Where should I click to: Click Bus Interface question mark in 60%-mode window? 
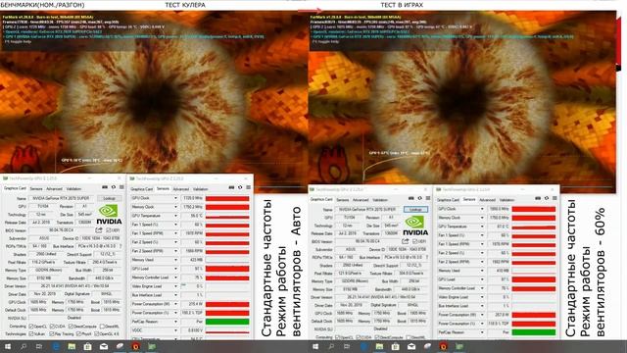[x=427, y=257]
